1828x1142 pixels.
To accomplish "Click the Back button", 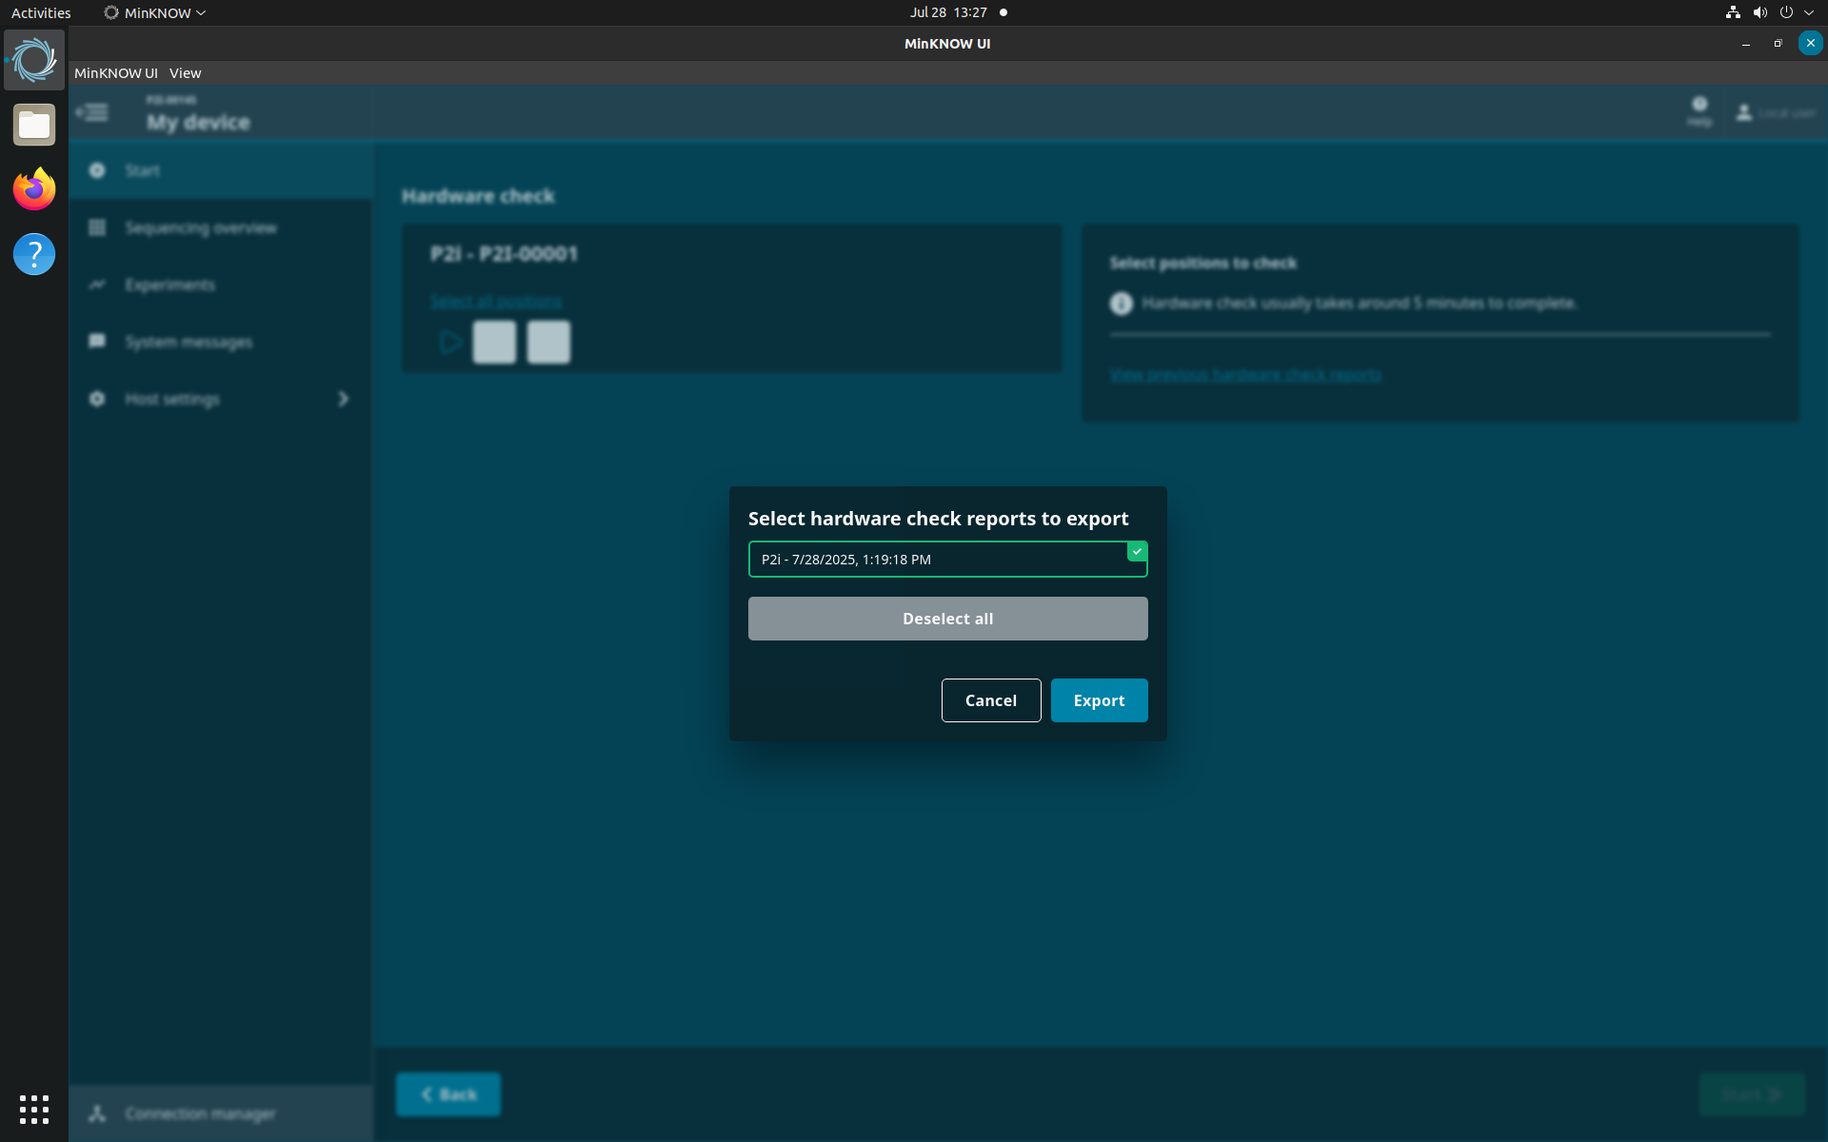I will pyautogui.click(x=448, y=1094).
